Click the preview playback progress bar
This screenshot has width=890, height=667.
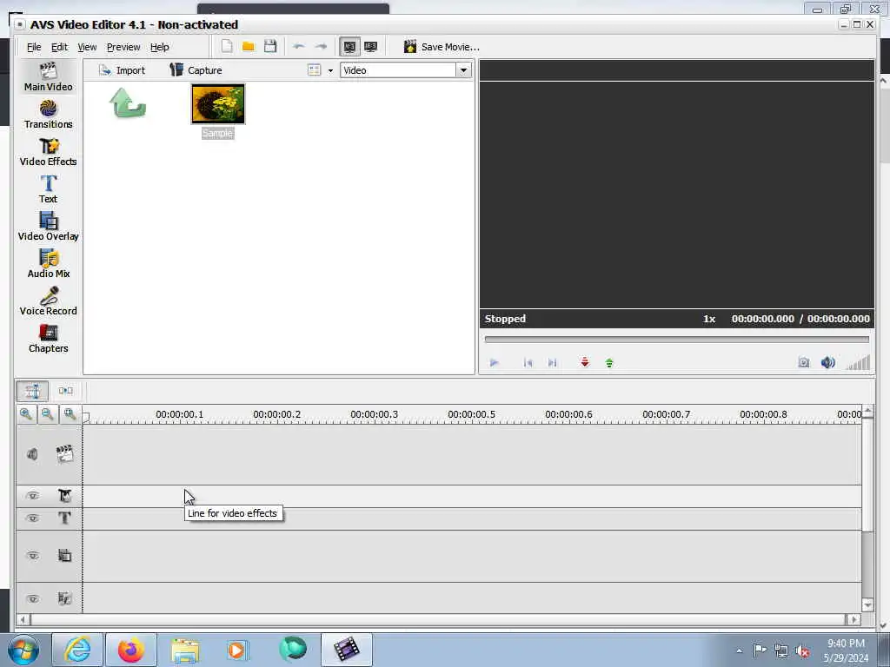coord(676,340)
